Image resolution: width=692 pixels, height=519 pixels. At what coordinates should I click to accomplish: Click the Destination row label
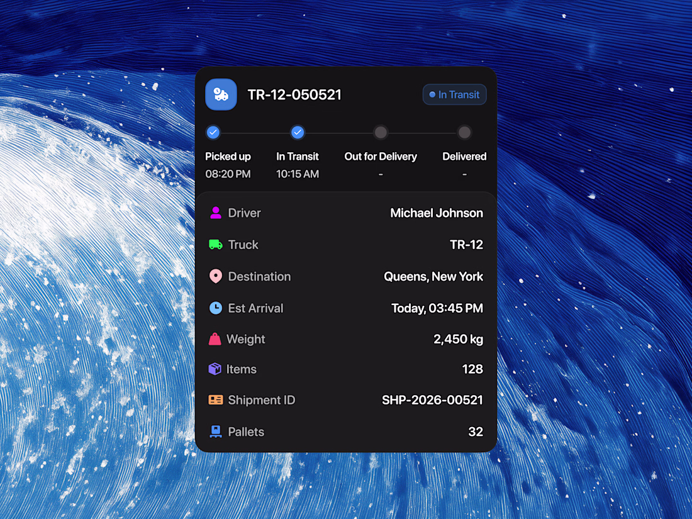pyautogui.click(x=259, y=276)
